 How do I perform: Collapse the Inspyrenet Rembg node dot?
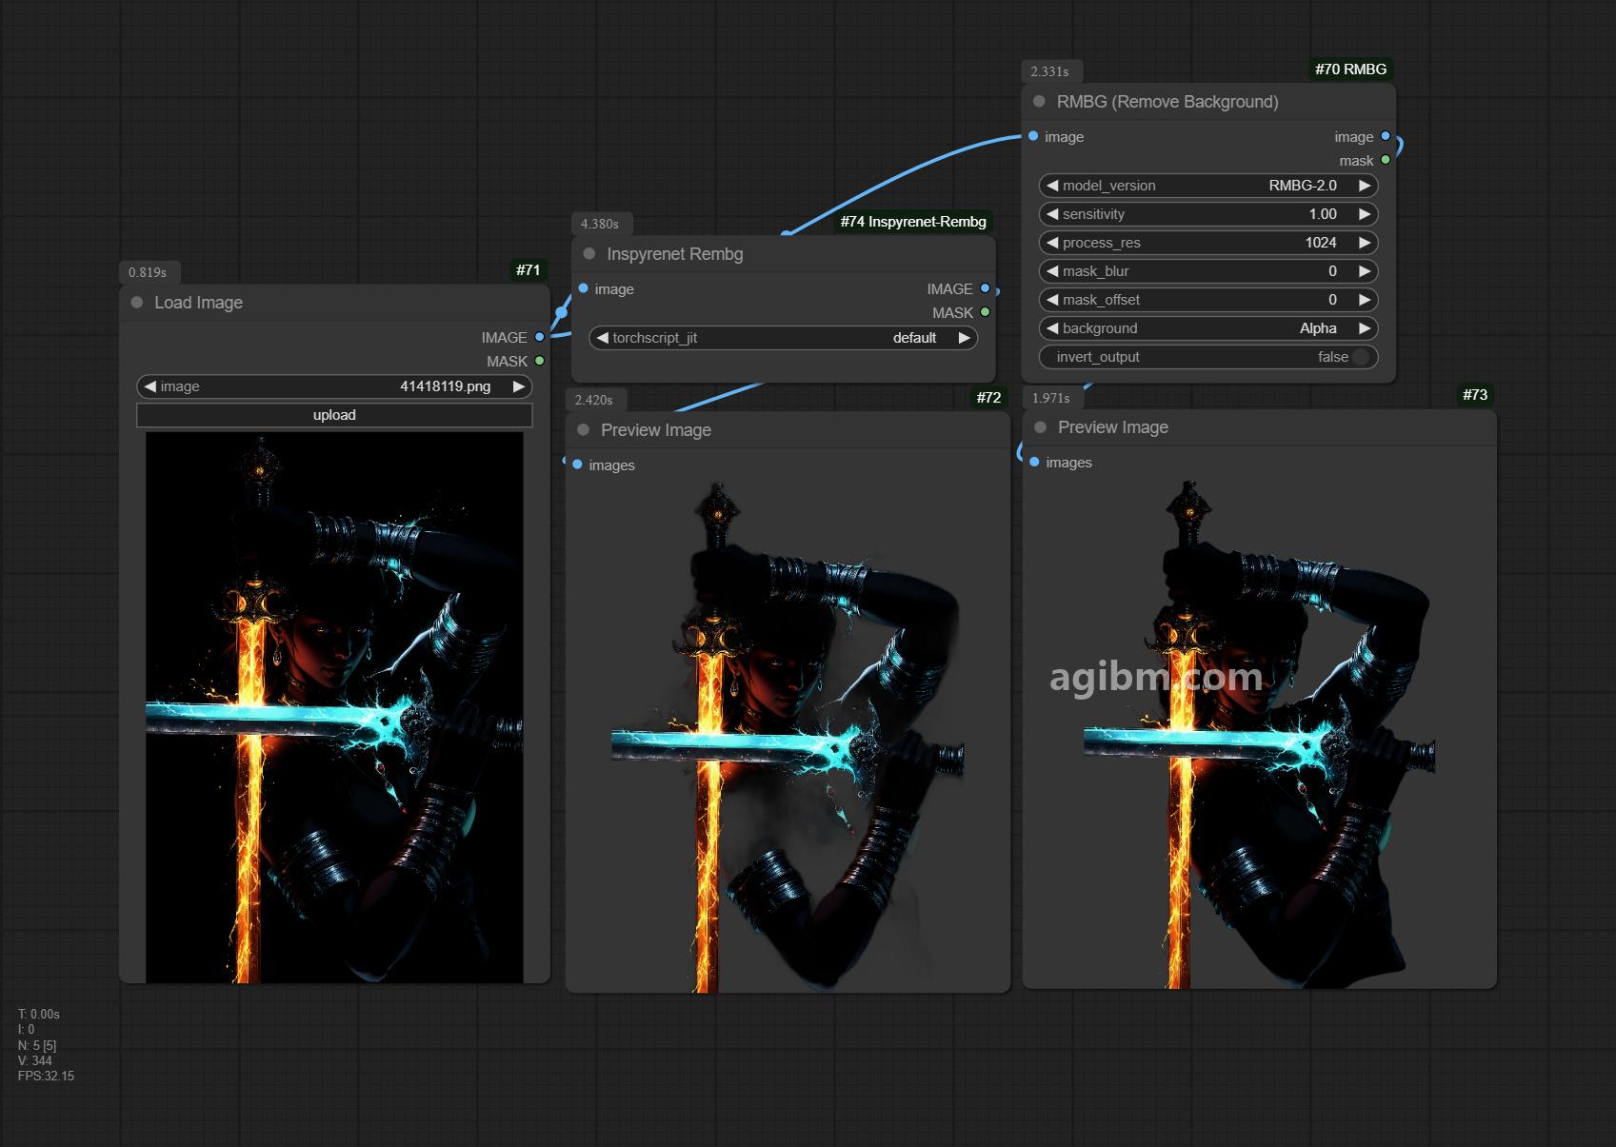coord(589,253)
